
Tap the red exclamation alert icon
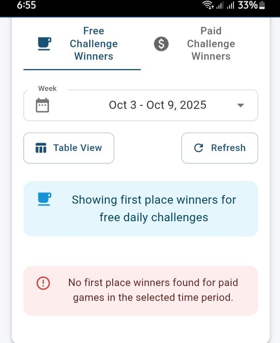(x=43, y=283)
